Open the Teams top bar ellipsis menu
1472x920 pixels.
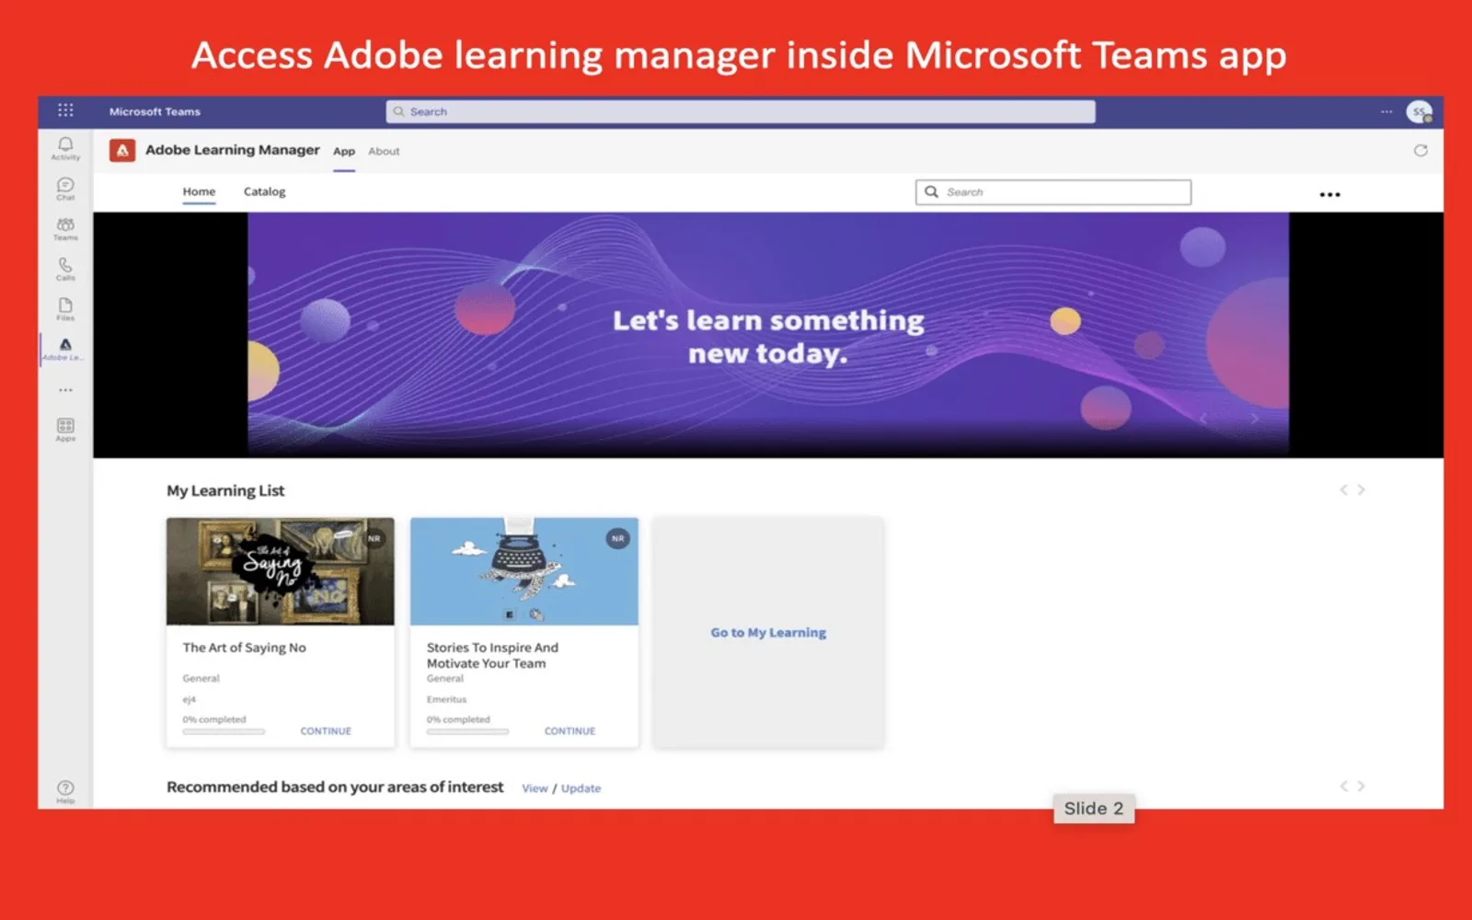1386,111
